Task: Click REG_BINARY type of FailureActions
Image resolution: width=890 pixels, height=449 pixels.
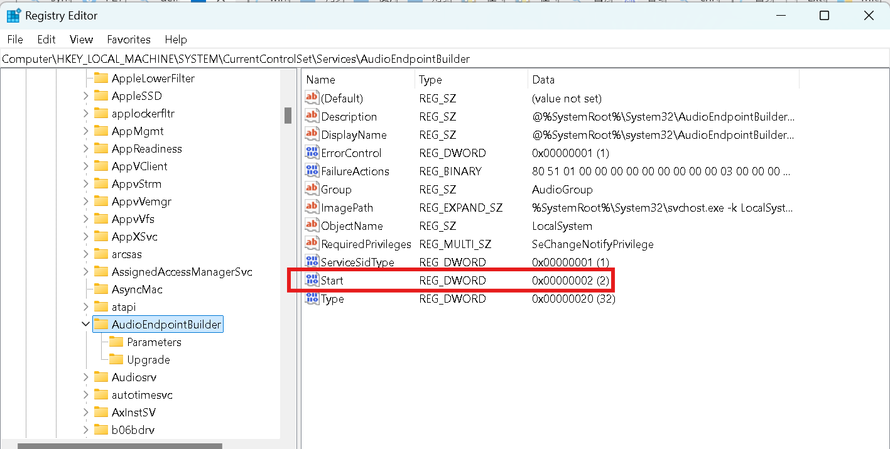Action: (x=450, y=171)
